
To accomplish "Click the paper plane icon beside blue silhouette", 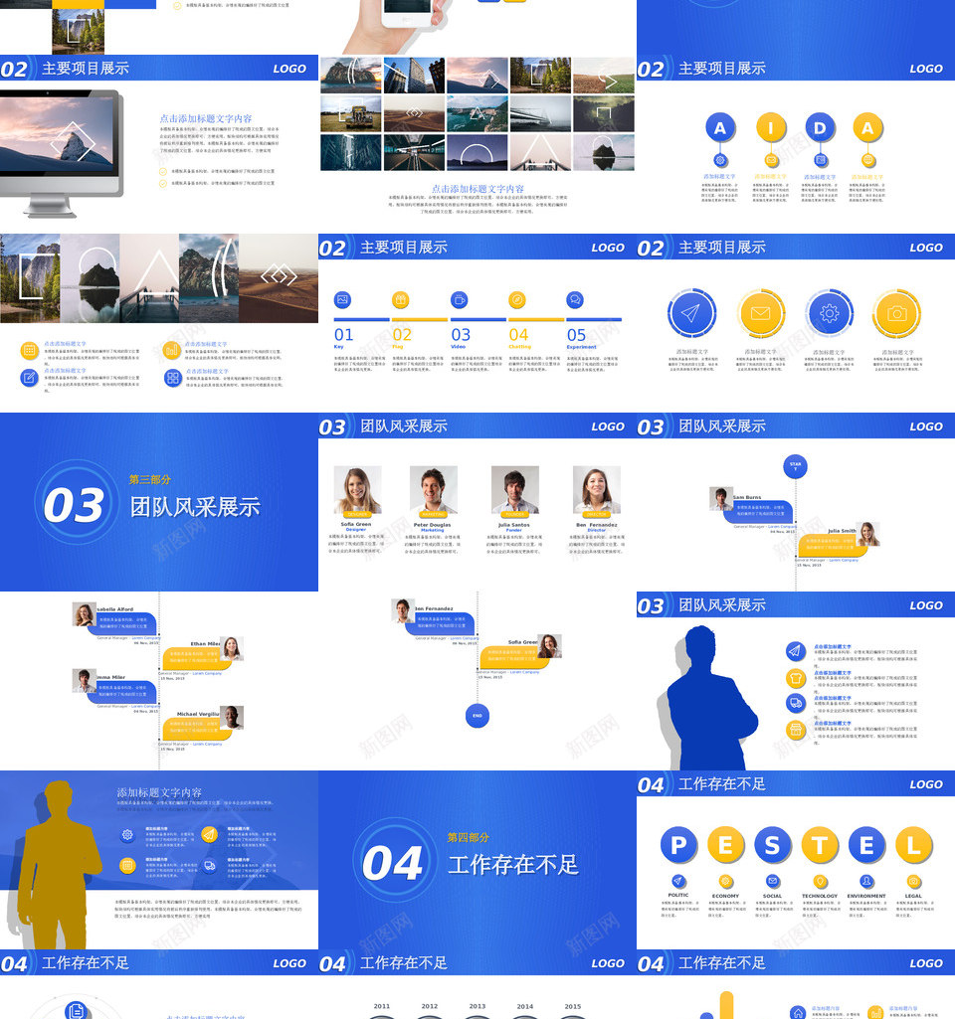I will tap(795, 650).
